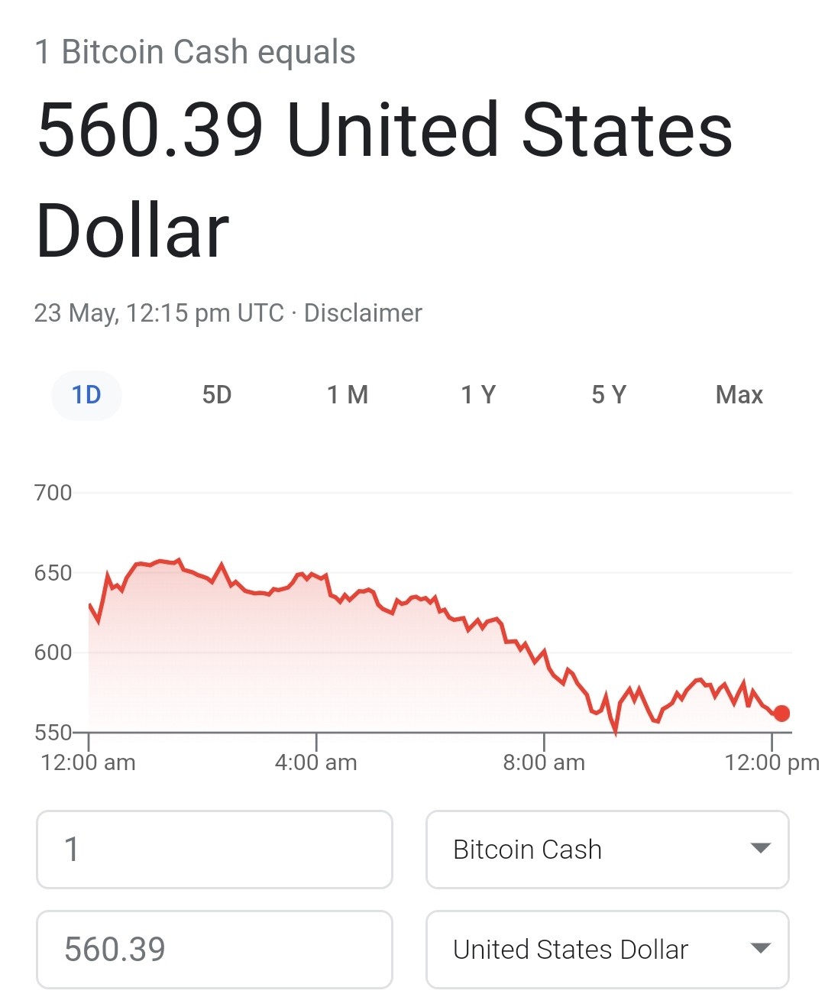The image size is (825, 997).
Task: Switch chart to 5D range
Action: pos(217,395)
